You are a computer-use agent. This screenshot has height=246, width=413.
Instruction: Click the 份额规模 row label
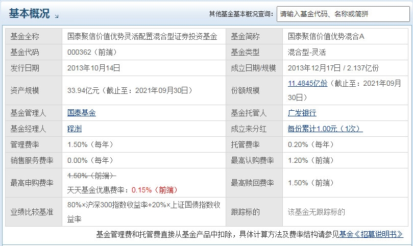pyautogui.click(x=245, y=91)
